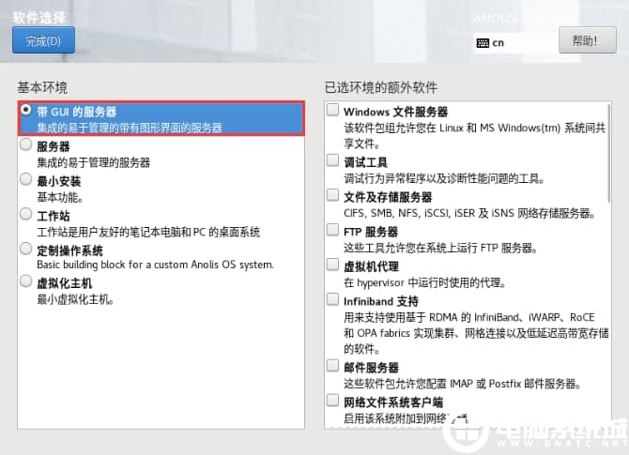Check the Infiniband 支持 checkbox

332,299
